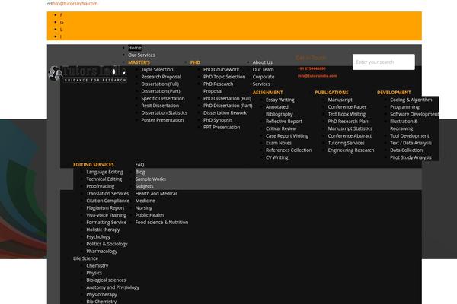Open Critical Review link
Viewport: 457px width, 304px height.
tap(281, 128)
